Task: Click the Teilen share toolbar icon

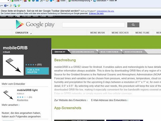Action: coord(61,1)
